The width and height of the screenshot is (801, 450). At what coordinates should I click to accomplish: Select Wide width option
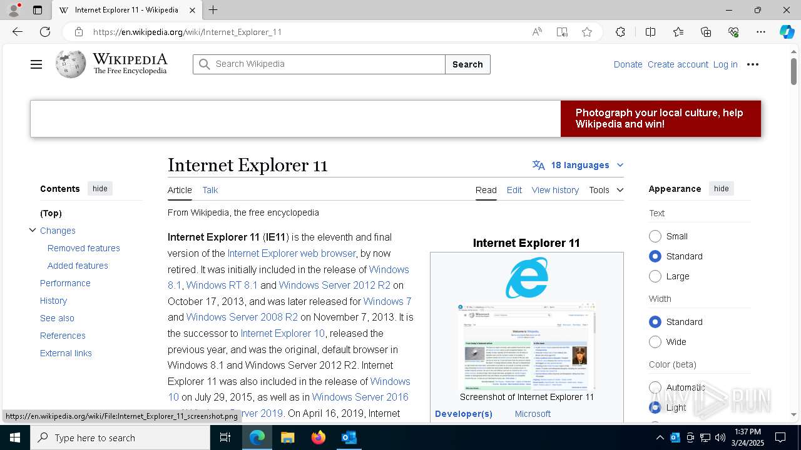pyautogui.click(x=655, y=342)
